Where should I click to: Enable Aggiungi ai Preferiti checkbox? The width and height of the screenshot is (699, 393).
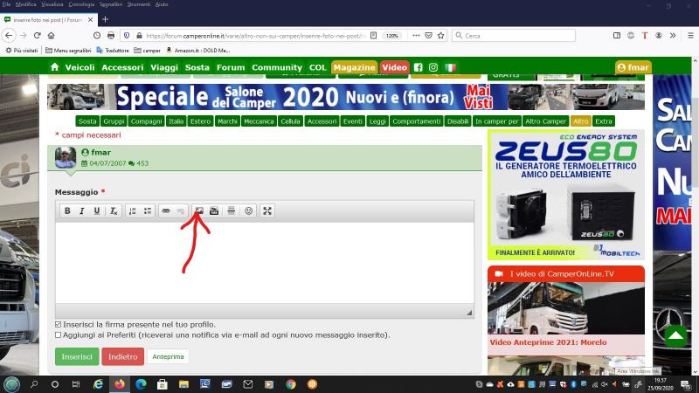[59, 334]
